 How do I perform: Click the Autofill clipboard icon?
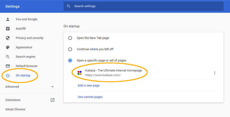coord(8,29)
